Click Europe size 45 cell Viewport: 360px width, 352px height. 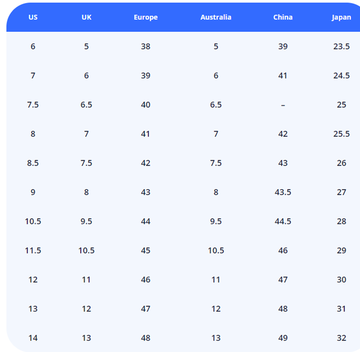(145, 251)
